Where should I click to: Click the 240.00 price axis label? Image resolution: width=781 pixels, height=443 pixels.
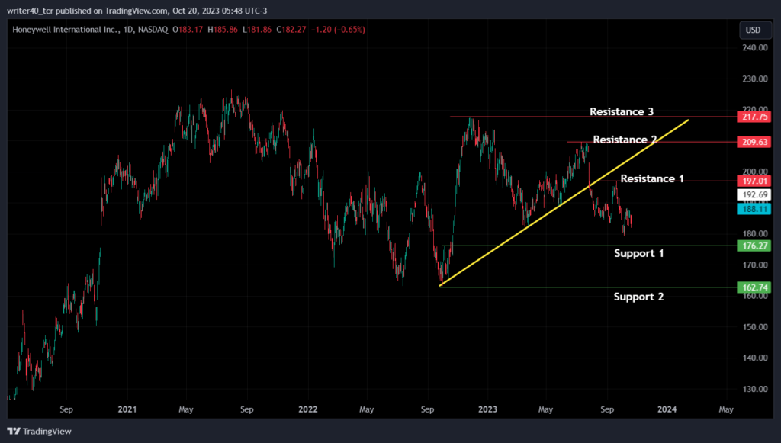click(x=755, y=48)
